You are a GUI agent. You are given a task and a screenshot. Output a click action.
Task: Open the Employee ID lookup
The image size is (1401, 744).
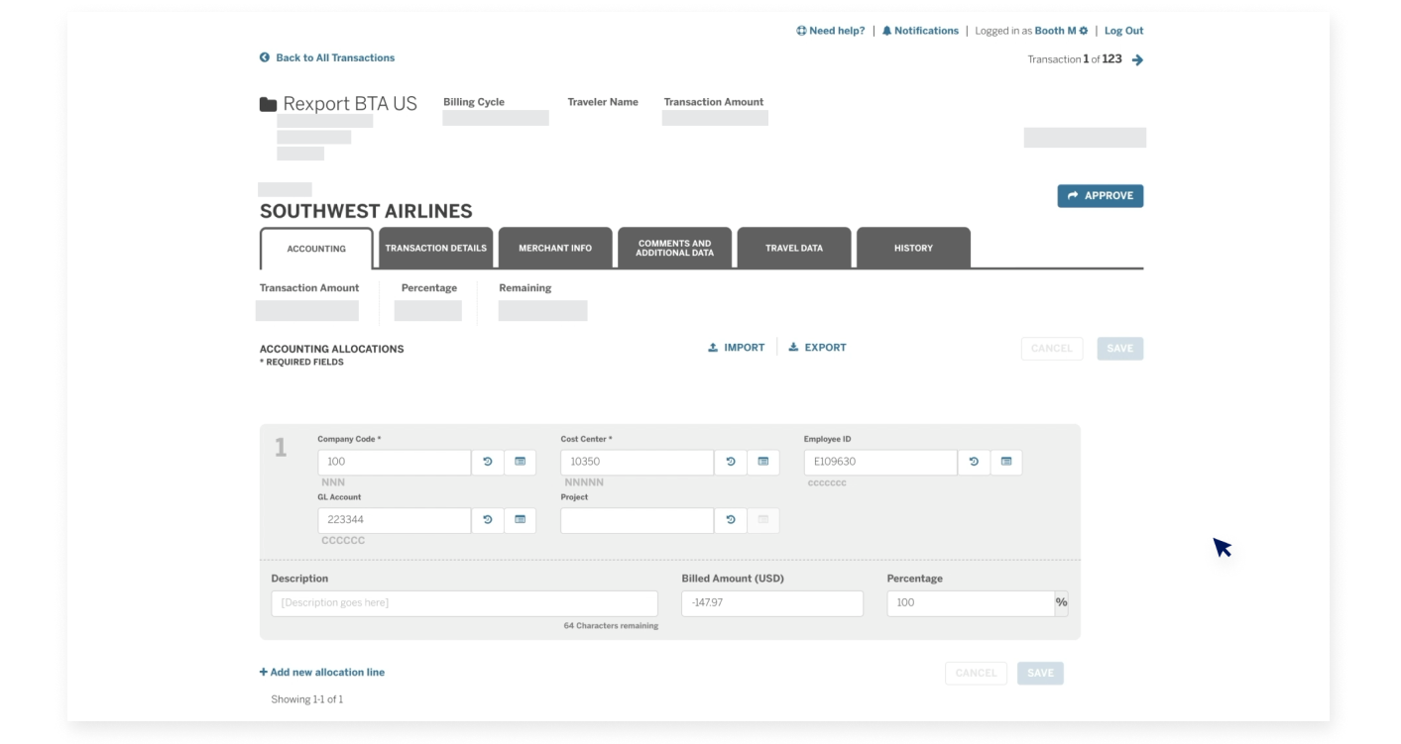(1005, 462)
